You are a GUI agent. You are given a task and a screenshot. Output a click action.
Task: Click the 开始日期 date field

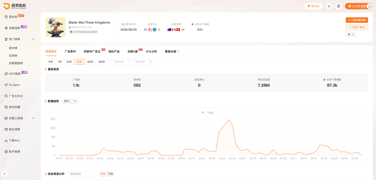(119, 62)
